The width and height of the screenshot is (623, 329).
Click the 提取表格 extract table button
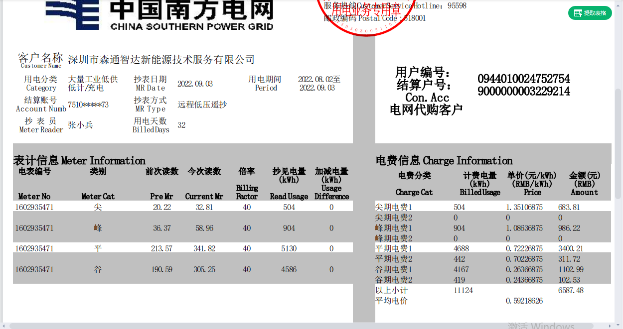coord(590,13)
